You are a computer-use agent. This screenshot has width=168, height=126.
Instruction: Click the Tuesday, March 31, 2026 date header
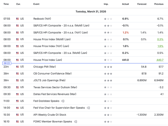(x=92, y=11)
